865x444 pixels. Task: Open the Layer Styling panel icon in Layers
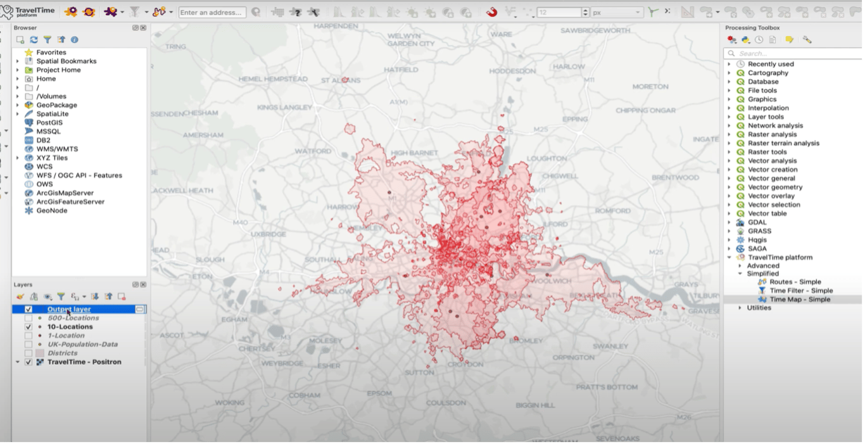point(20,296)
